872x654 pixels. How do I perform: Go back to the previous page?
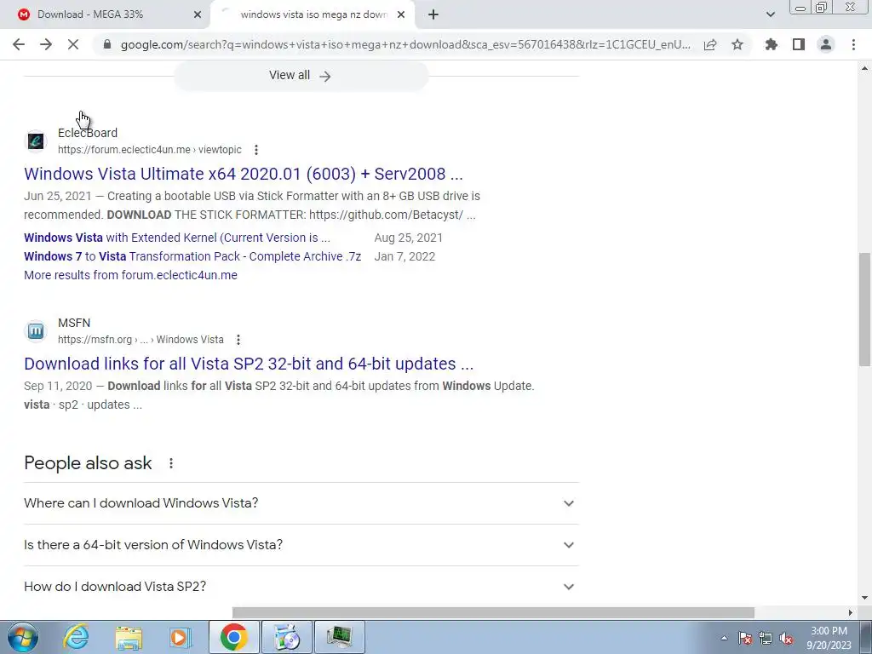coord(19,44)
